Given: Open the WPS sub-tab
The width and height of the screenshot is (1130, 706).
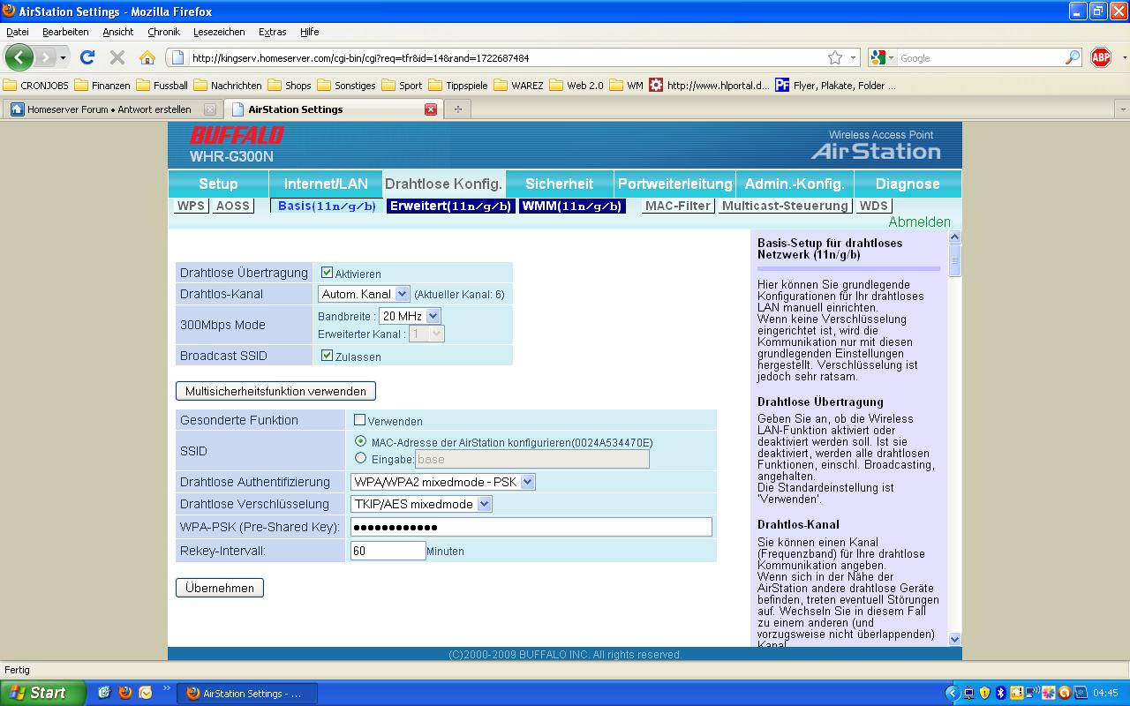Looking at the screenshot, I should pos(191,206).
